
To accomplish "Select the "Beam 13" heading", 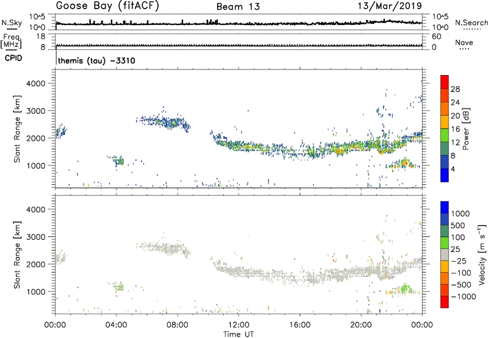I will [238, 7].
